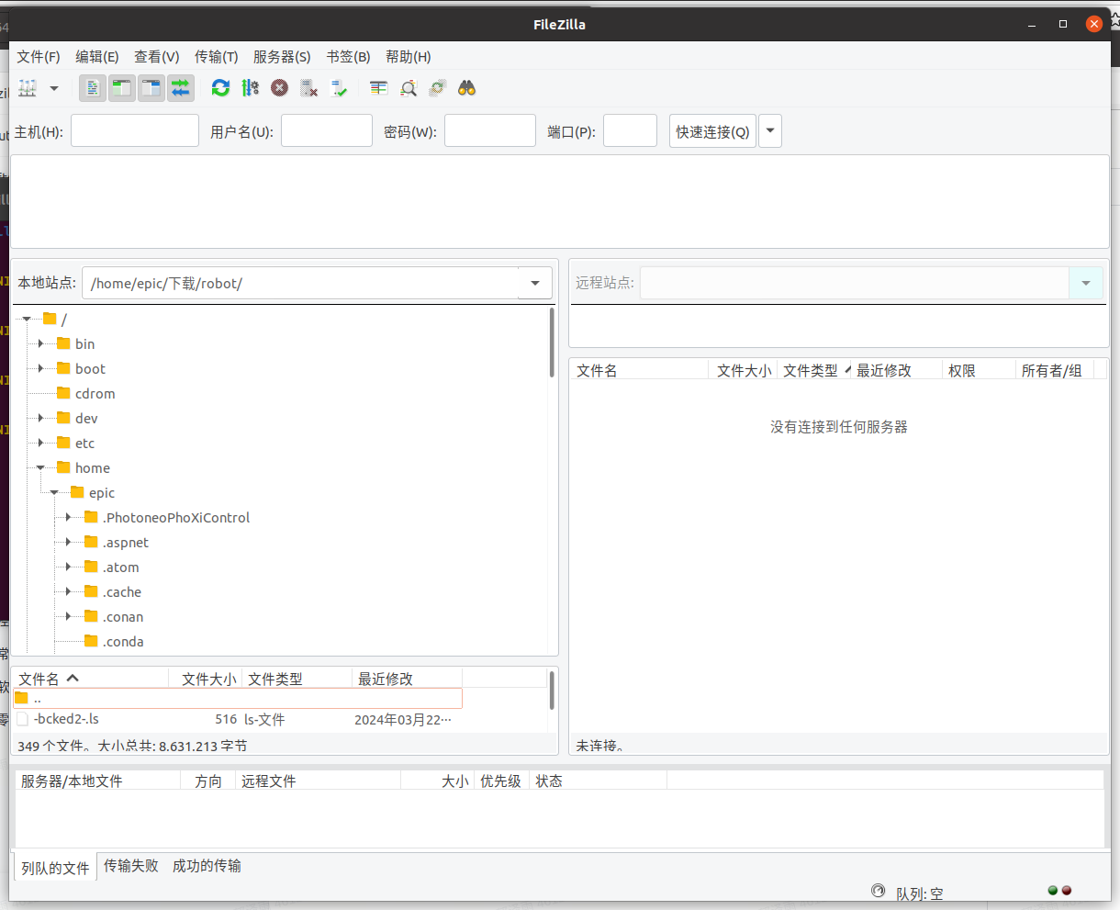Viewport: 1120px width, 910px height.
Task: Open the quick connect history dropdown
Action: tap(770, 131)
